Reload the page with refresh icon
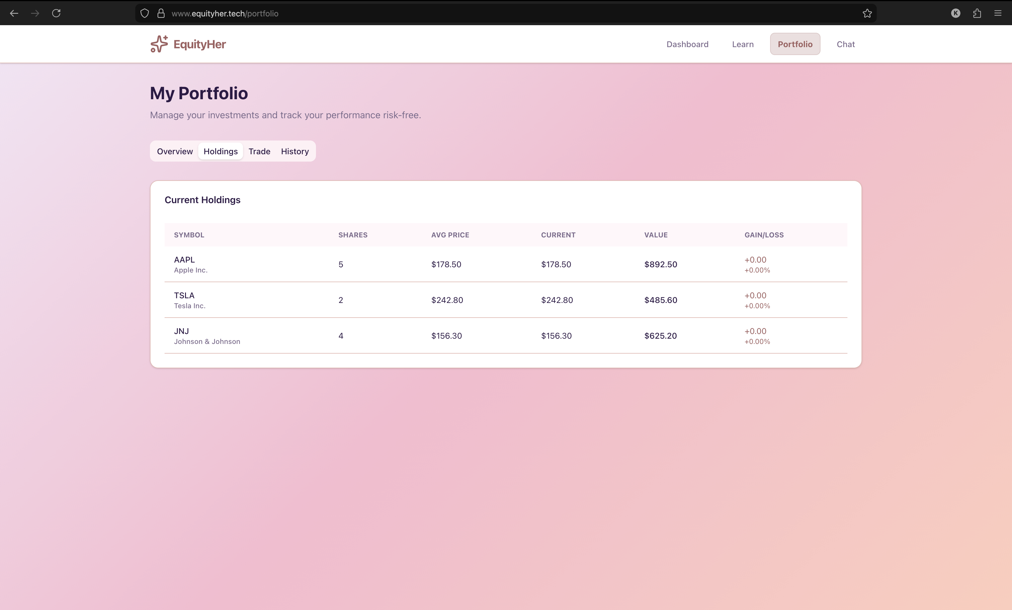The height and width of the screenshot is (610, 1012). tap(56, 13)
